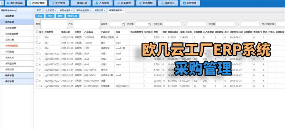Close the 仓库管理 tab via its x
The width and height of the screenshot is (285, 129).
(55, 11)
